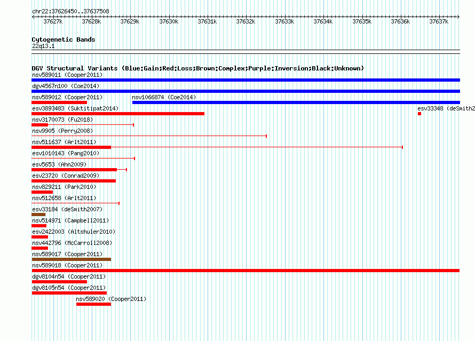Open esv2422003 (Altshuler2010) label
Screen dimensions: 475x341
[x=74, y=232]
